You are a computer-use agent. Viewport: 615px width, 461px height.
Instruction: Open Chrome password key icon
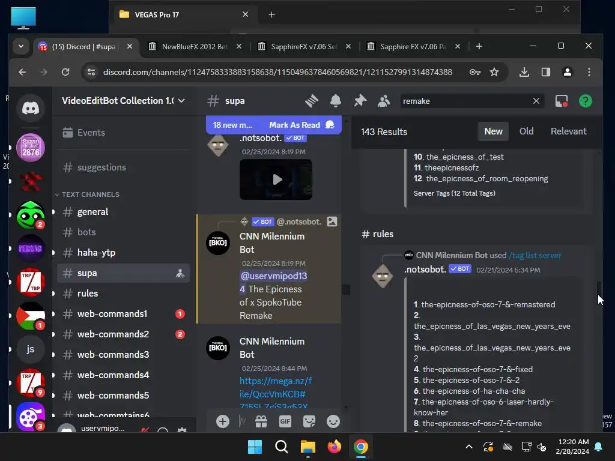click(x=475, y=72)
